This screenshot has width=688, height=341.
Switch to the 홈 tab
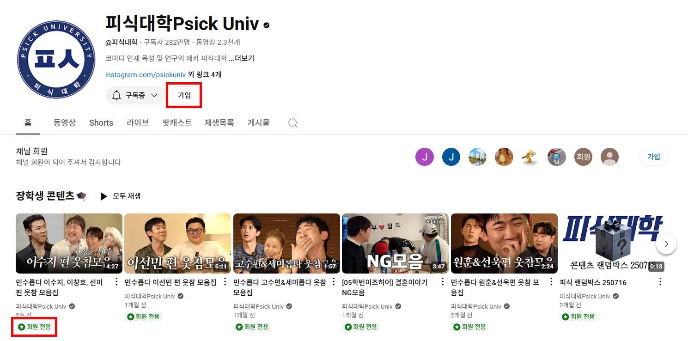pyautogui.click(x=28, y=123)
